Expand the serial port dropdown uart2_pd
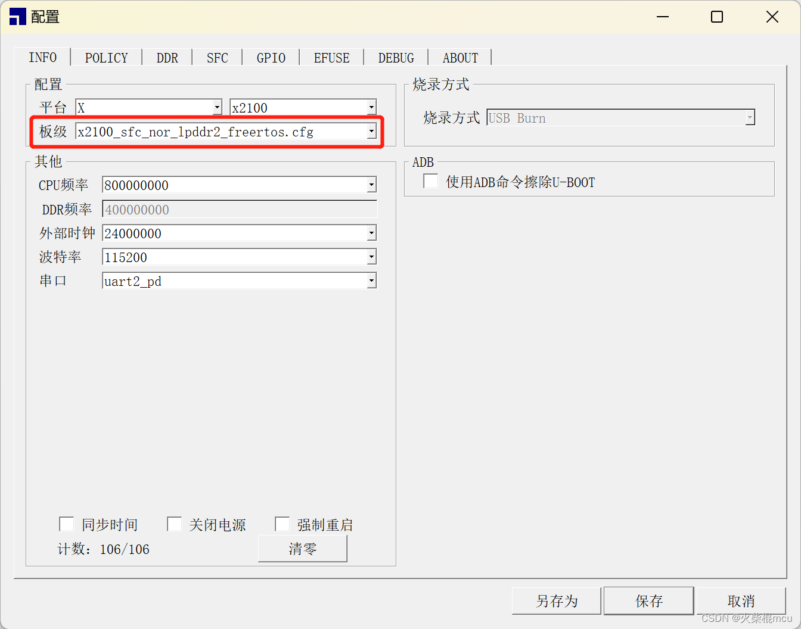This screenshot has height=629, width=801. [x=239, y=281]
